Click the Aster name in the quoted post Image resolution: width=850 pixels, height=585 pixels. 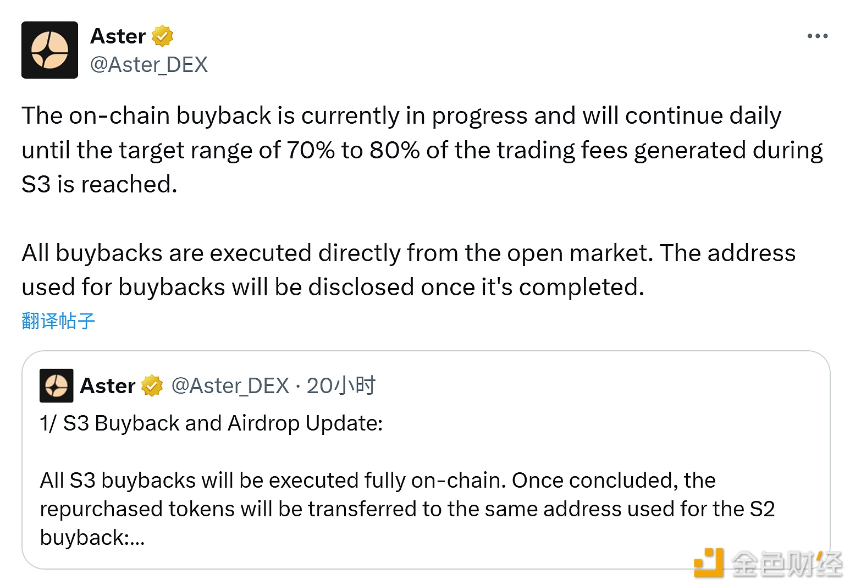point(108,386)
